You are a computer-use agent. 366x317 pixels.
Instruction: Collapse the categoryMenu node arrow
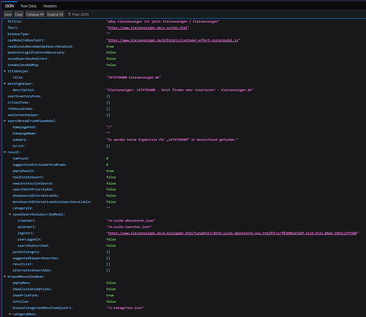(x=10, y=314)
